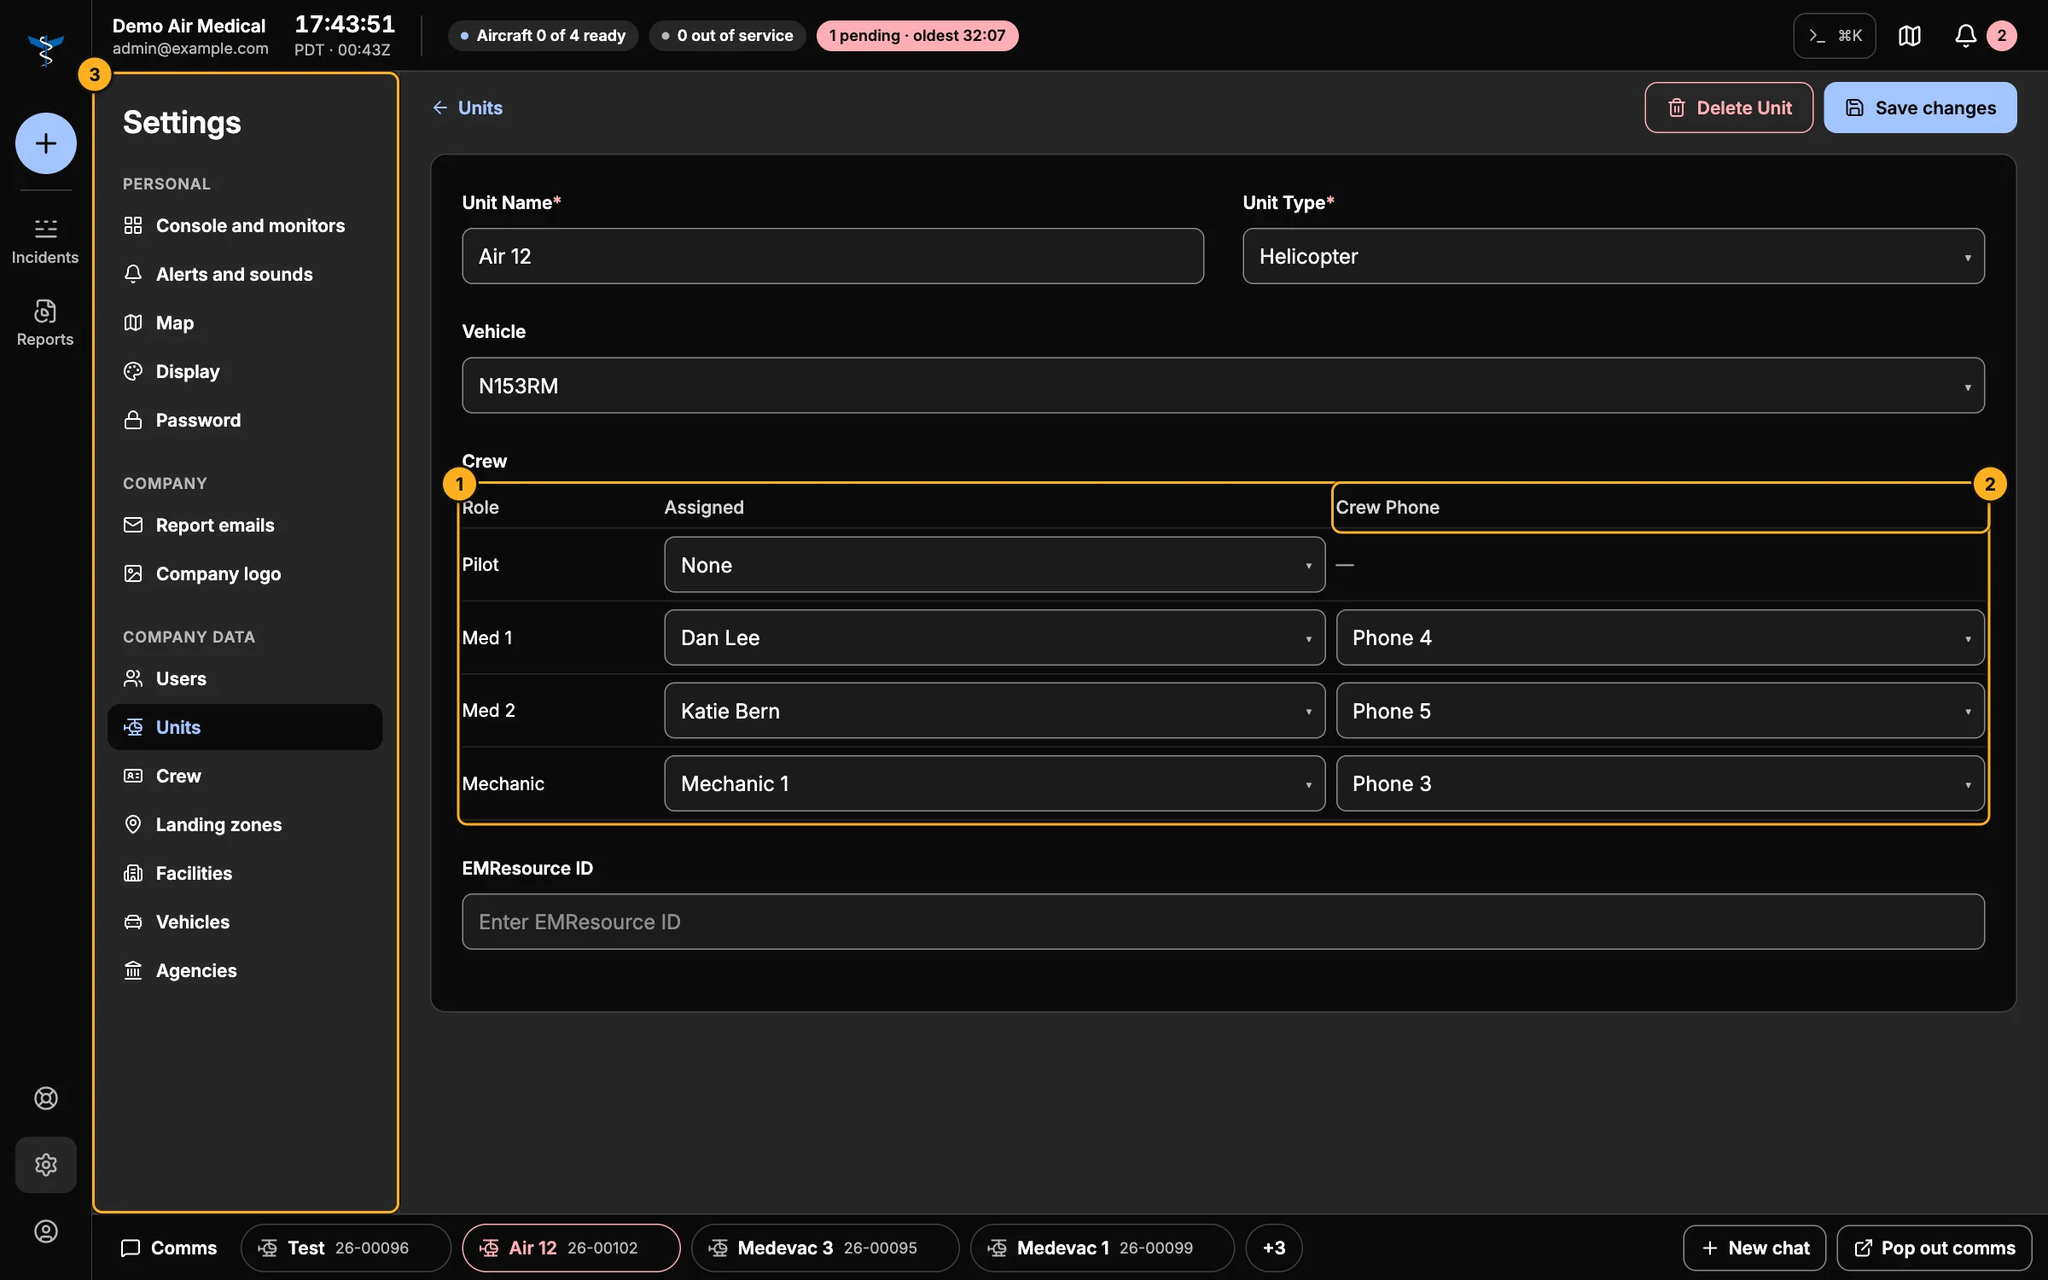Open Display settings
The image size is (2048, 1280).
click(245, 372)
